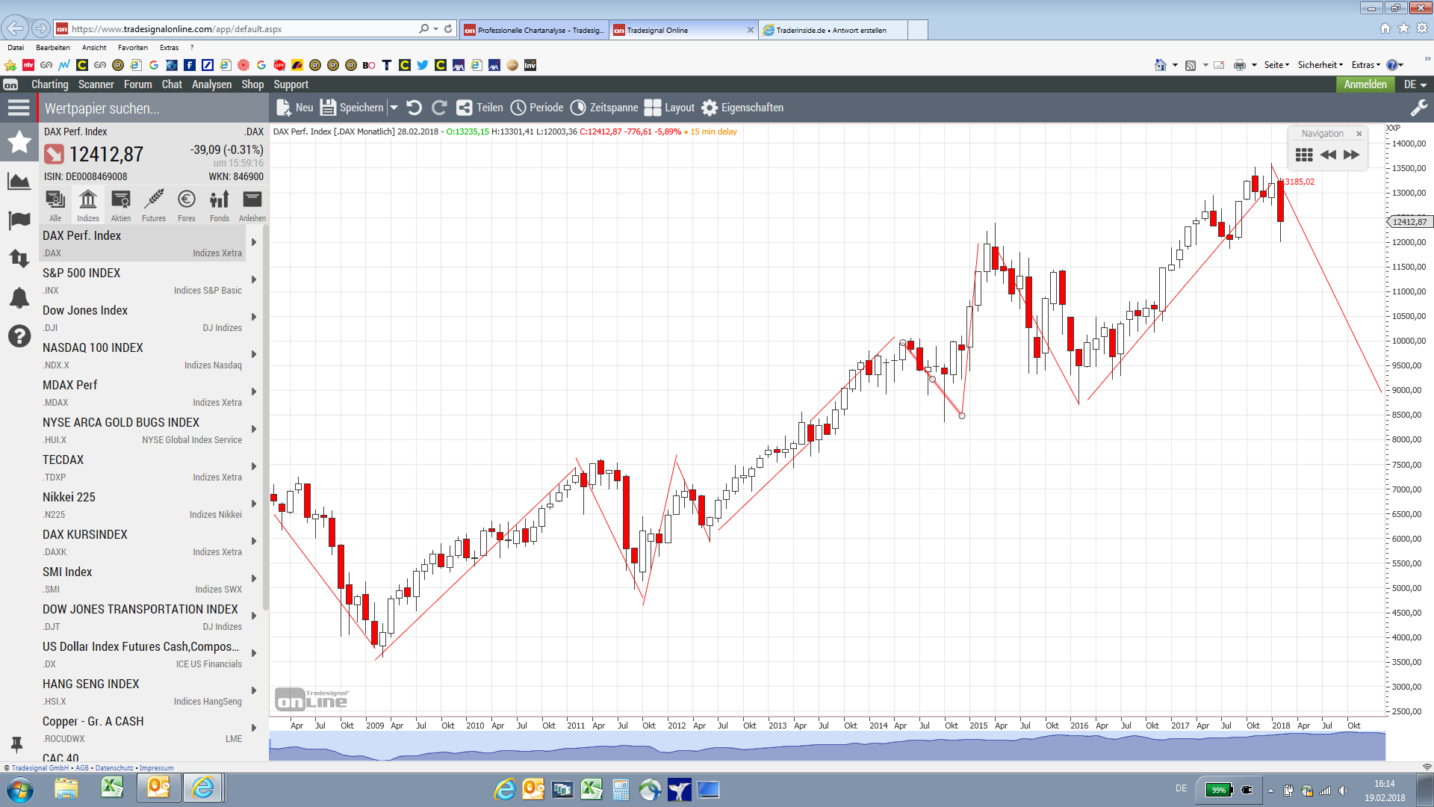
Task: Expand the TECDAX row arrow
Action: point(254,466)
